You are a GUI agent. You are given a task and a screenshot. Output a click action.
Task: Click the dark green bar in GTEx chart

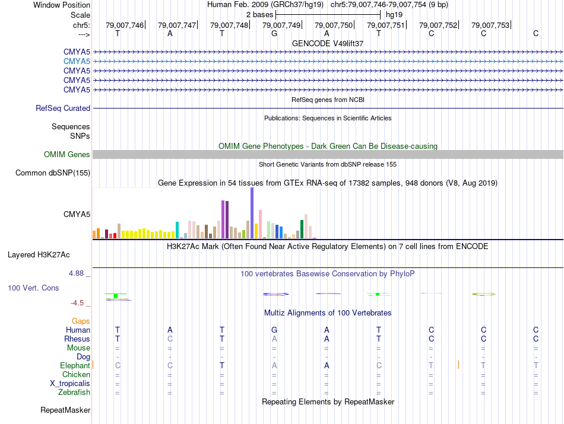(302, 228)
